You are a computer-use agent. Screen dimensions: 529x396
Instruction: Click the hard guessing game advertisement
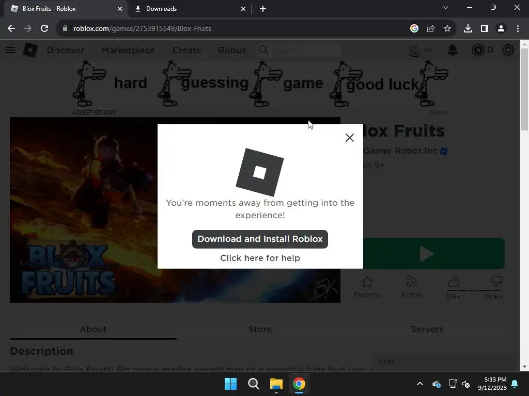pyautogui.click(x=260, y=84)
